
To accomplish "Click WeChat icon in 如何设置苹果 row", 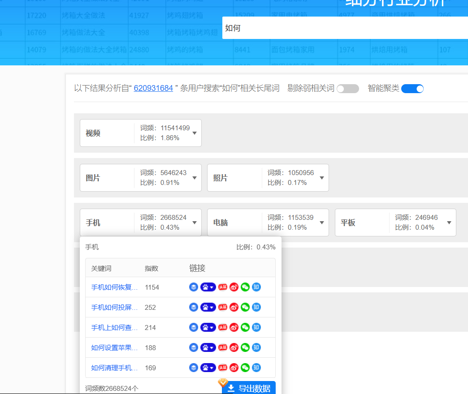I will click(x=245, y=347).
